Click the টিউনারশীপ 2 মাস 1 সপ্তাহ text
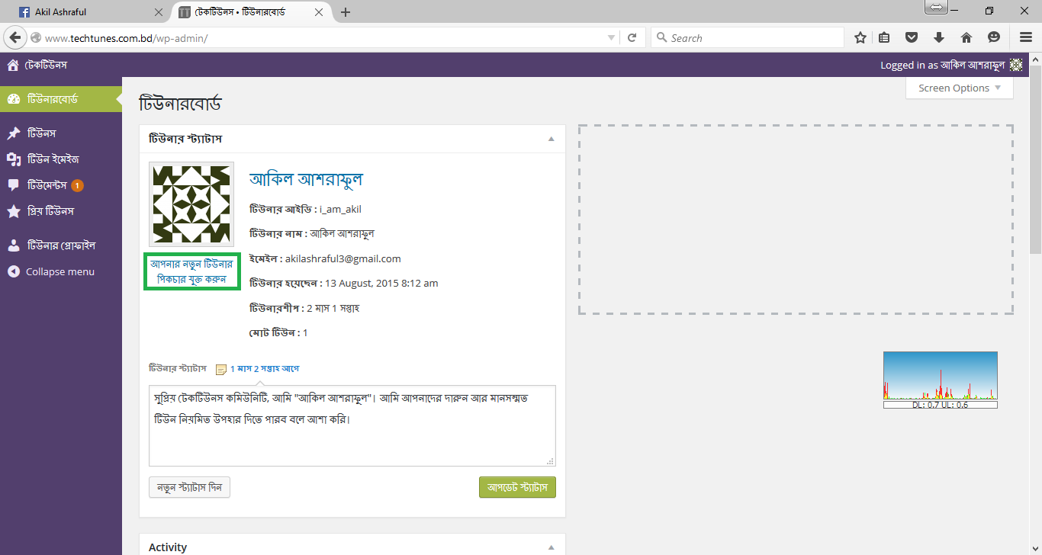 point(304,309)
